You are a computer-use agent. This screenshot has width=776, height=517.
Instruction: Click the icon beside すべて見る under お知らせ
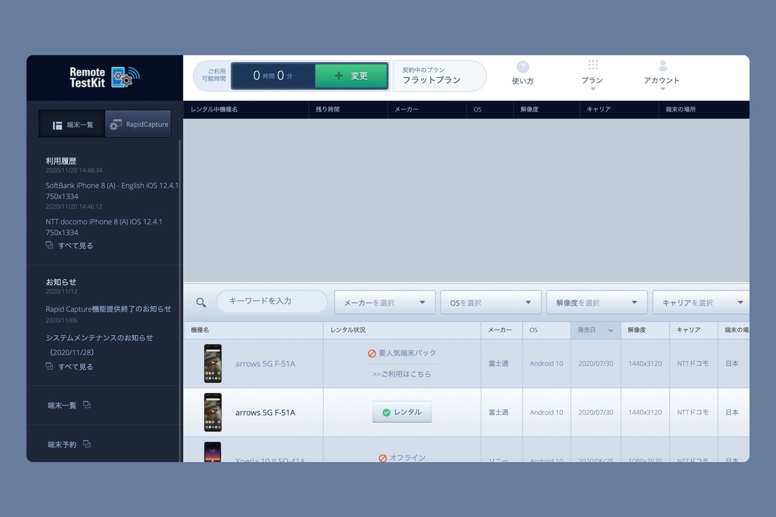pyautogui.click(x=49, y=366)
